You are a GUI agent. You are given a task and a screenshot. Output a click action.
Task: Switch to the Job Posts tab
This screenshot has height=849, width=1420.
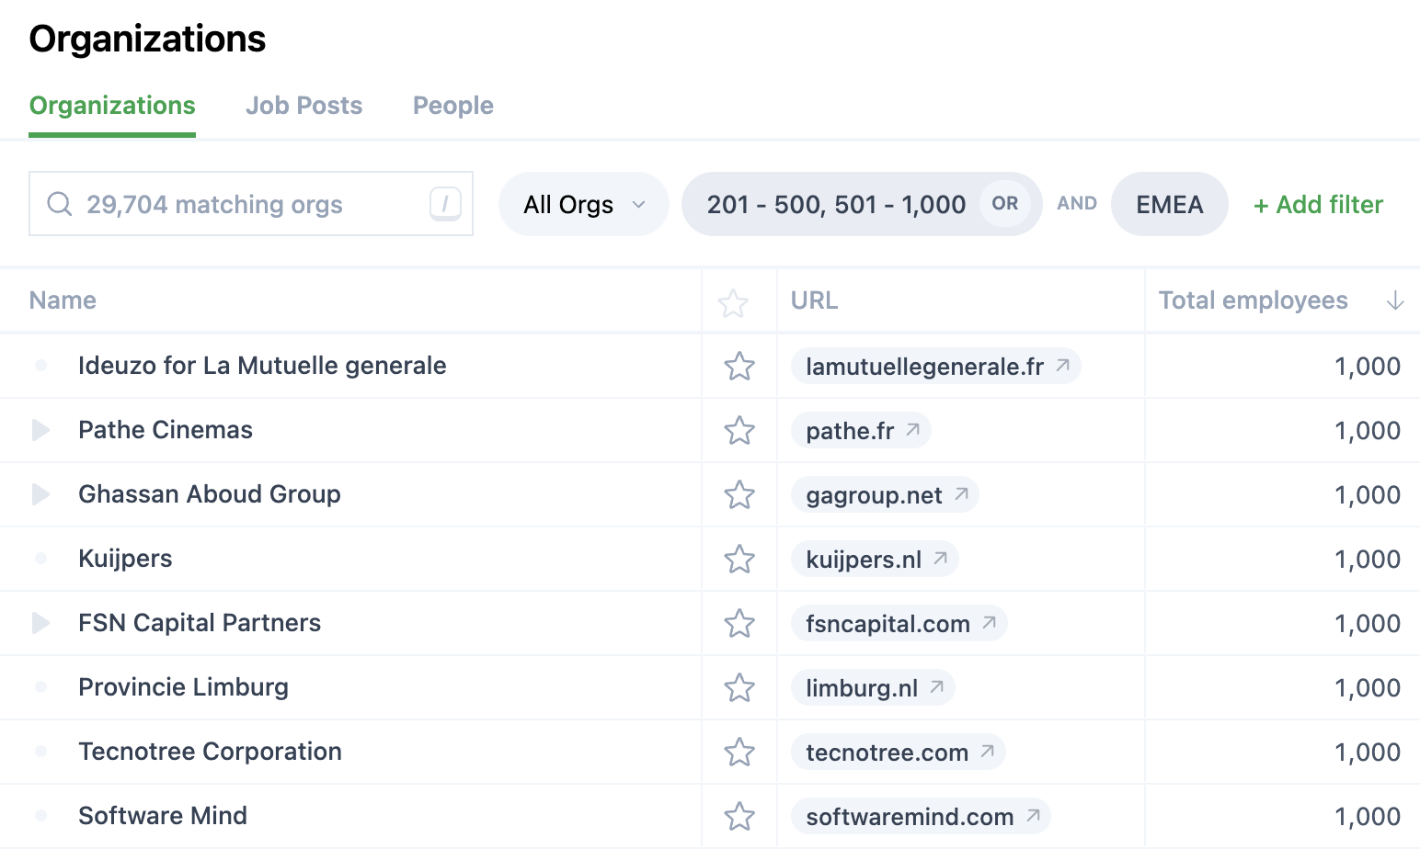click(x=303, y=106)
